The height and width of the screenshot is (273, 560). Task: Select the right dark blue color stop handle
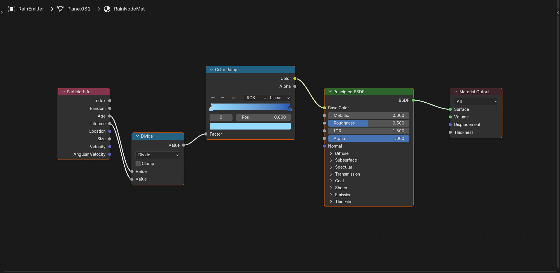click(x=290, y=109)
